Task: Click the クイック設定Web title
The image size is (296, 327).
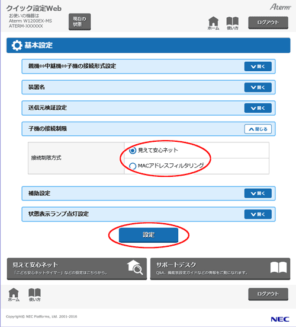Action: coord(34,8)
